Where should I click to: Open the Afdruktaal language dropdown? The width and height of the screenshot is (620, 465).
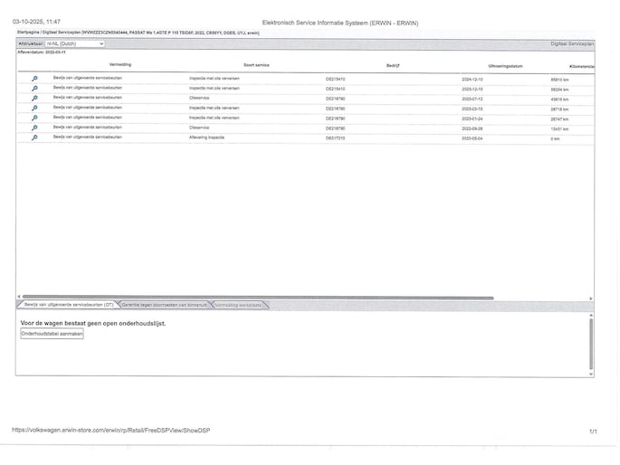tap(75, 43)
